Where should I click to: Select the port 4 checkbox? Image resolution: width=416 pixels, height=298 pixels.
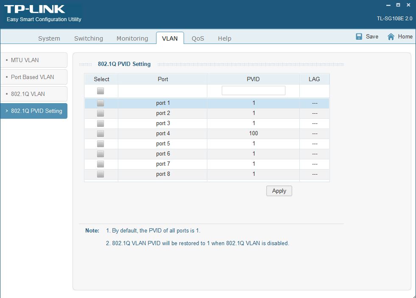(101, 134)
